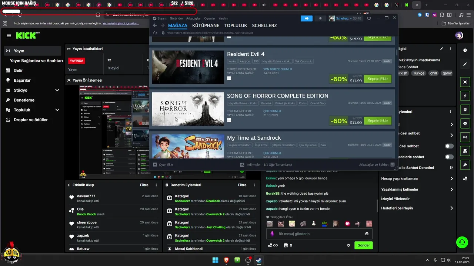Image resolution: width=474 pixels, height=266 pixels.
Task: Switch to TOPLULUK tab in Steam
Action: (236, 25)
